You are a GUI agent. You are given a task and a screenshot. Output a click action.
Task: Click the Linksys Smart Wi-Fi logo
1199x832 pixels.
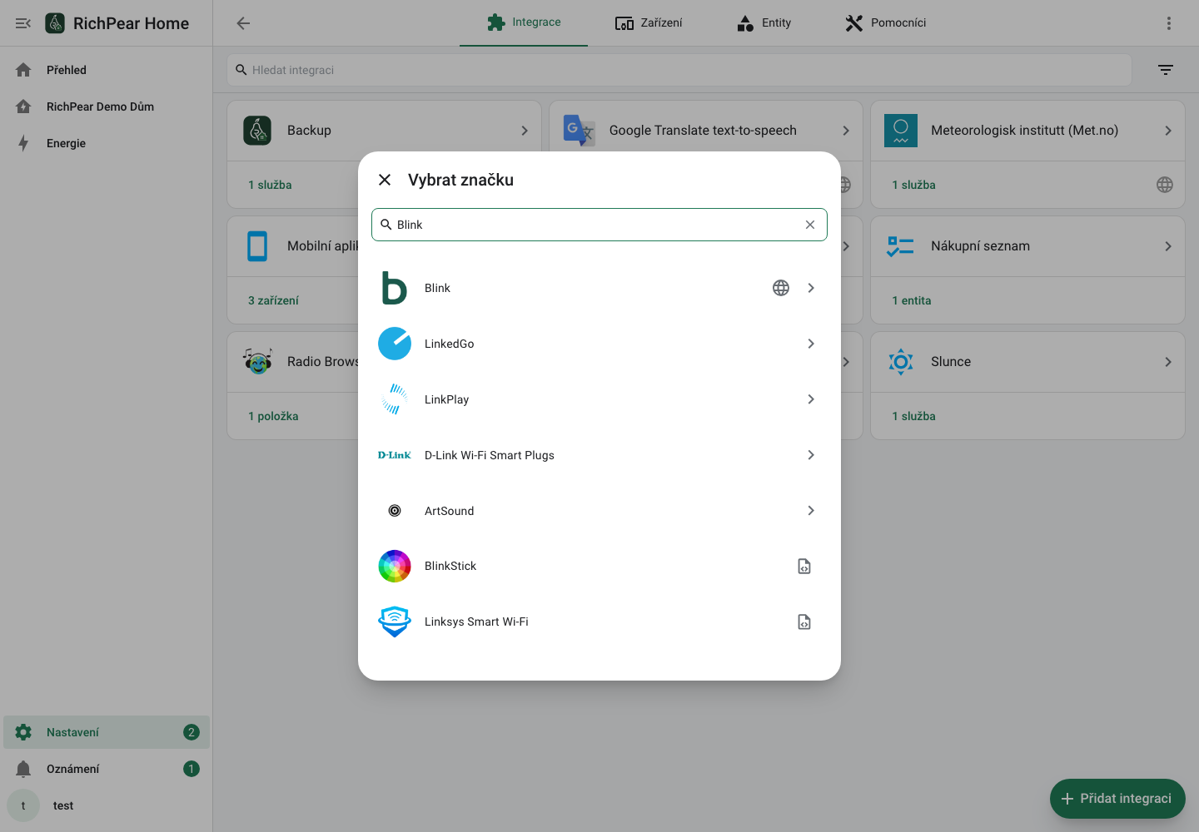pos(395,622)
